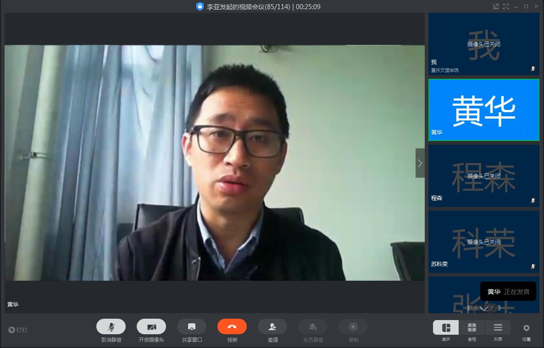Click the 我 self-view tile
Image resolution: width=544 pixels, height=348 pixels.
pyautogui.click(x=484, y=44)
